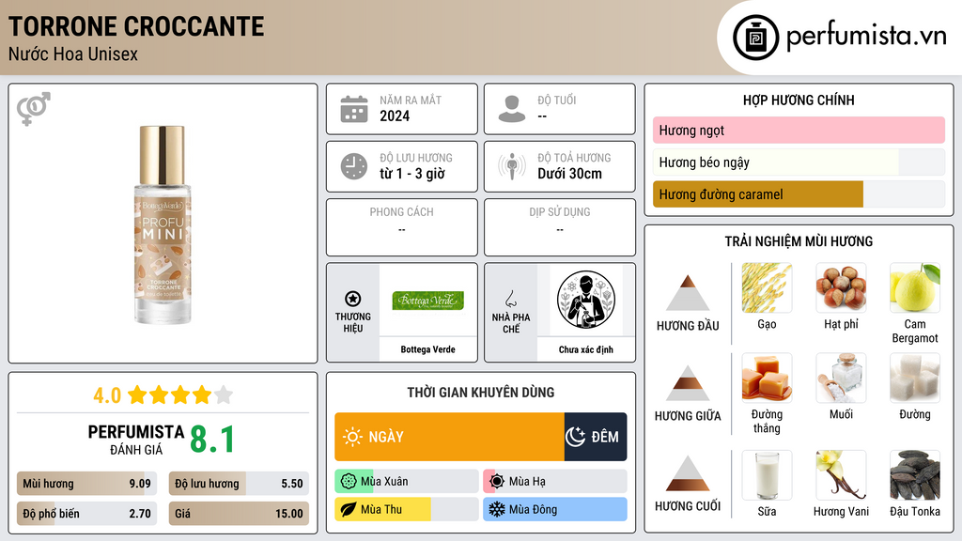Click the person silhouette icon beside Độ tuổi
962x541 pixels.
click(512, 109)
